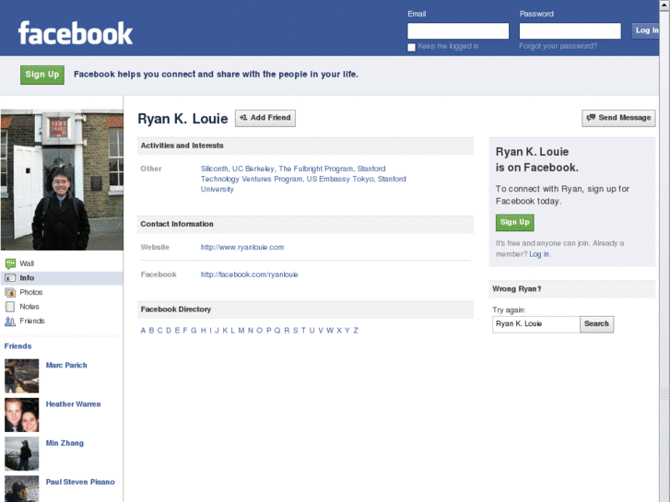
Task: Open the Siliconth interest link
Action: pyautogui.click(x=214, y=169)
